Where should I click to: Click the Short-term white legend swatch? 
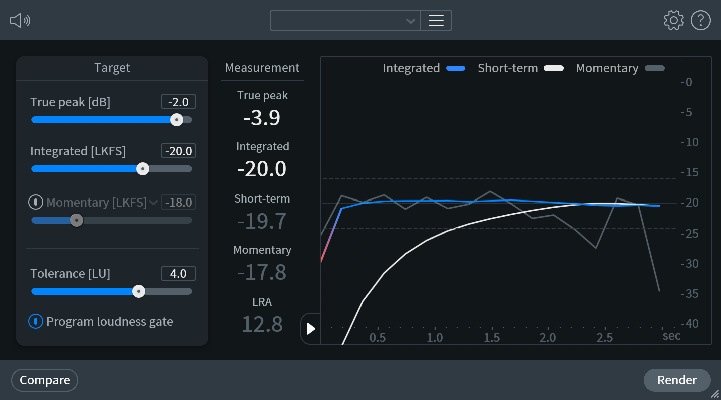[554, 68]
